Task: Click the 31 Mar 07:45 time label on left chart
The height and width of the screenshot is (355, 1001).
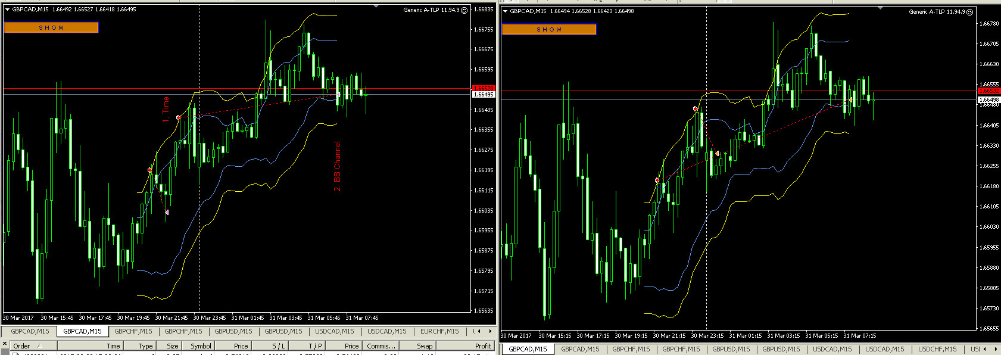Action: 361,317
